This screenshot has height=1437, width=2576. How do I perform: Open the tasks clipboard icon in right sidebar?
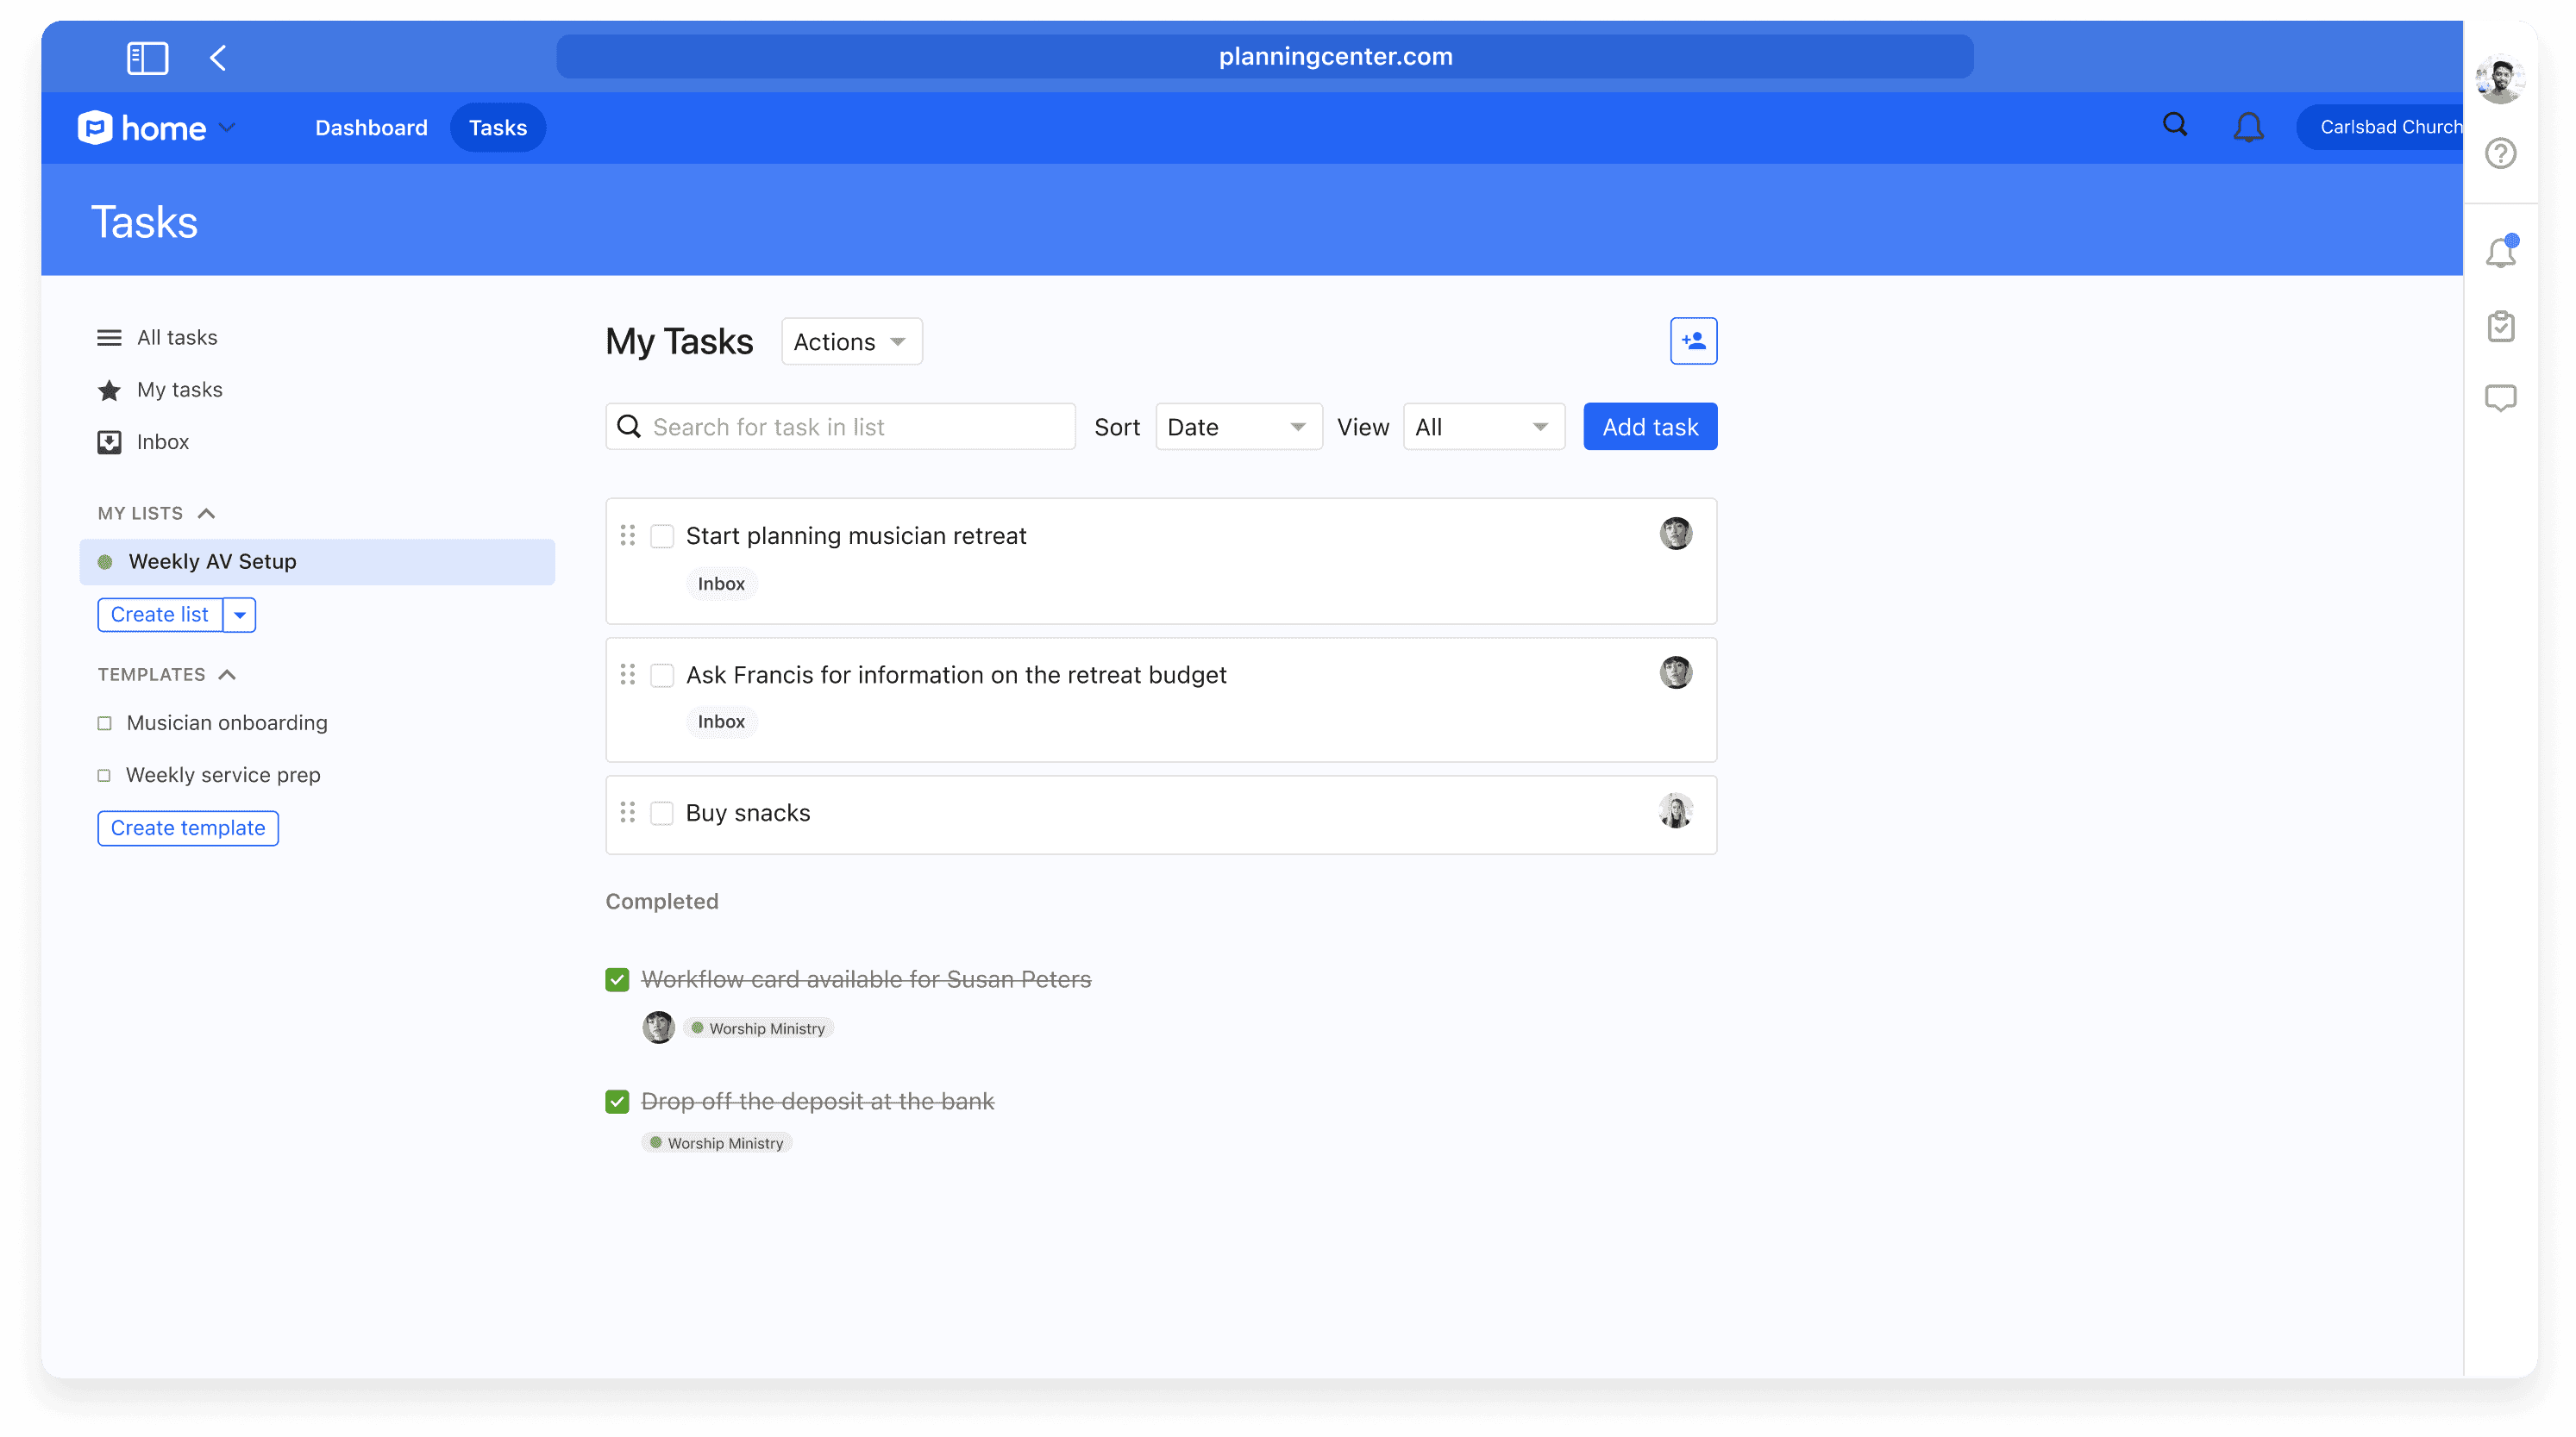click(2500, 327)
